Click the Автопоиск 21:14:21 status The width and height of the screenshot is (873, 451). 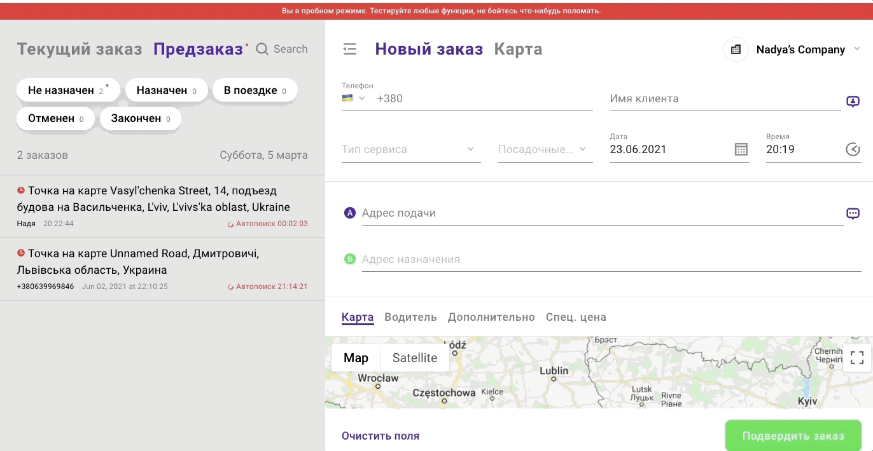coord(268,286)
